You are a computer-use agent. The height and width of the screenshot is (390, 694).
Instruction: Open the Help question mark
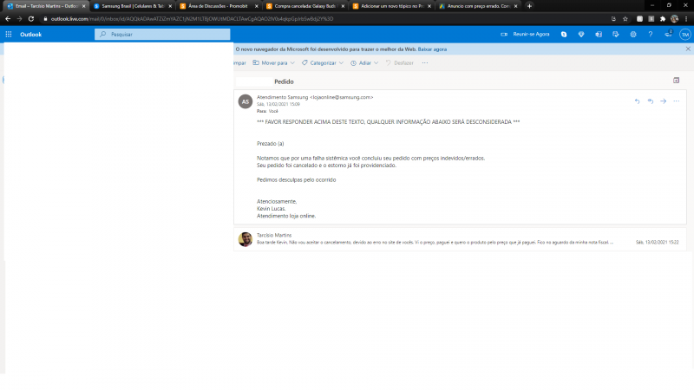(651, 34)
